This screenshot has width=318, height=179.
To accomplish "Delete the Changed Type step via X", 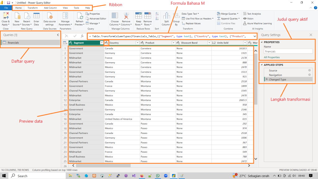I will click(x=266, y=80).
